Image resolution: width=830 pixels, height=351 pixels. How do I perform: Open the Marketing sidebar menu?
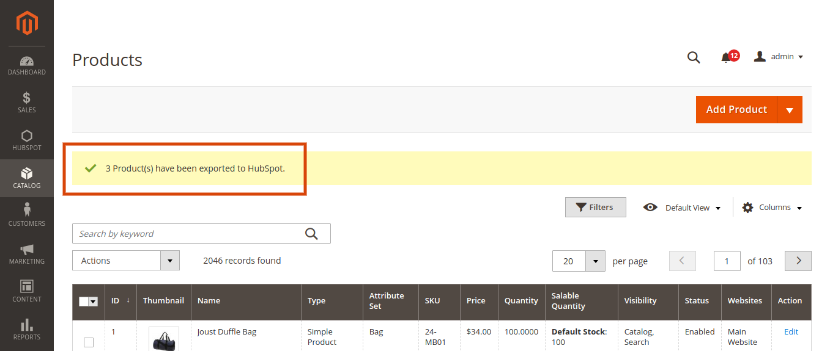[x=27, y=254]
